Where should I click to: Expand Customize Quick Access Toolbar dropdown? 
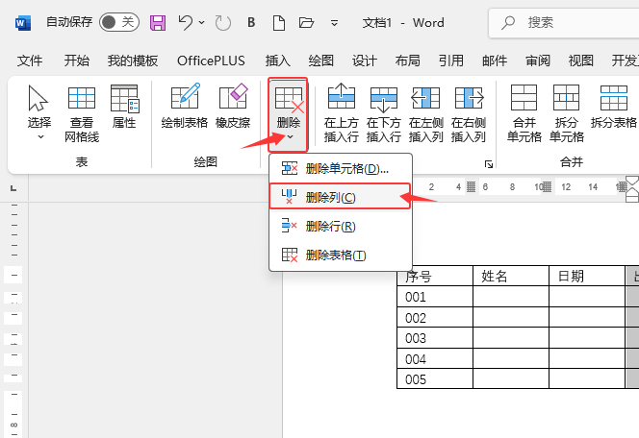coord(334,23)
